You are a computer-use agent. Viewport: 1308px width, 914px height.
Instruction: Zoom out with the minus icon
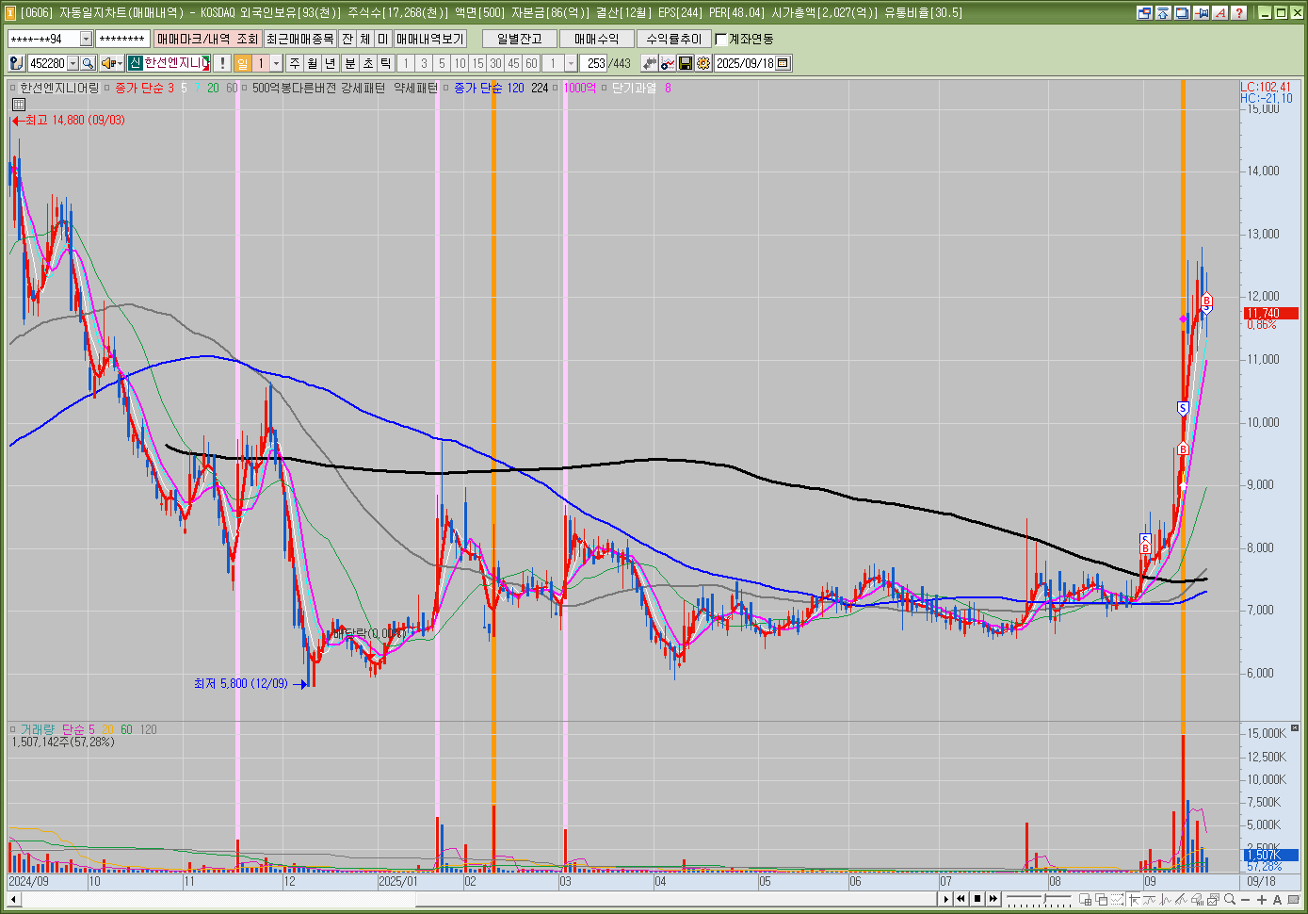tap(1246, 900)
